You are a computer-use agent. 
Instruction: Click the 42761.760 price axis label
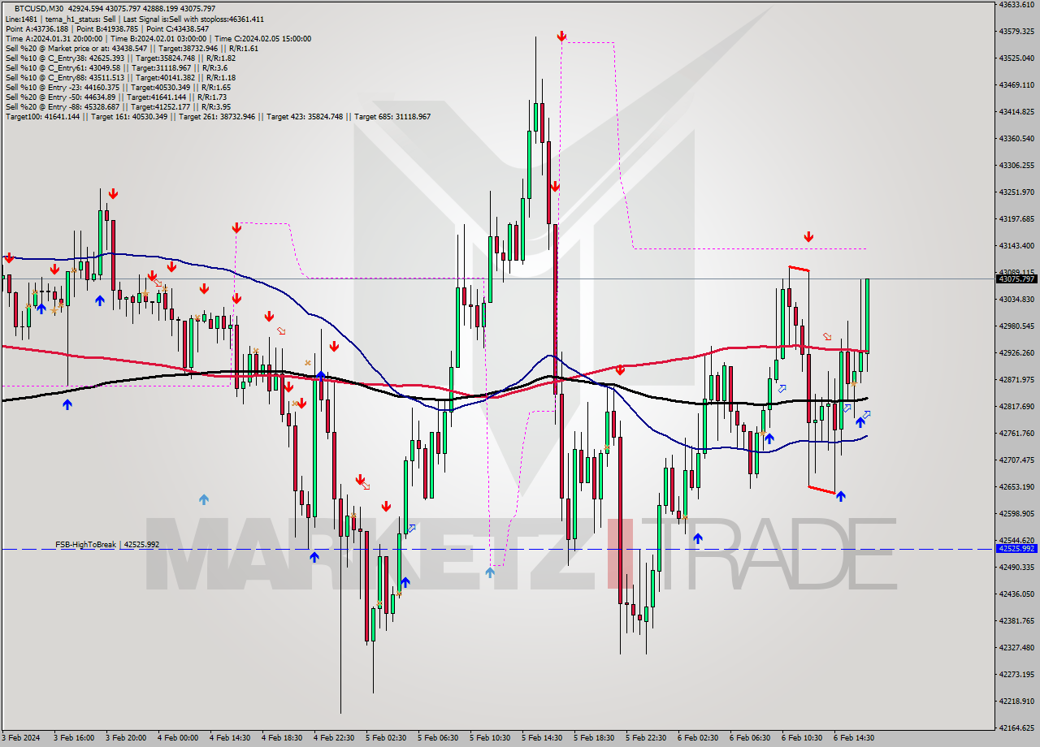click(1016, 433)
